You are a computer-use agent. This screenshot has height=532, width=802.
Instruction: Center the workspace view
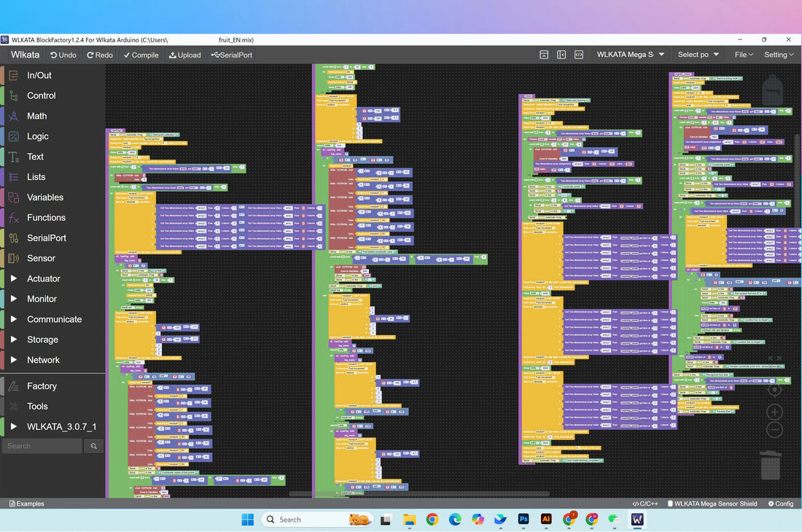click(x=774, y=390)
